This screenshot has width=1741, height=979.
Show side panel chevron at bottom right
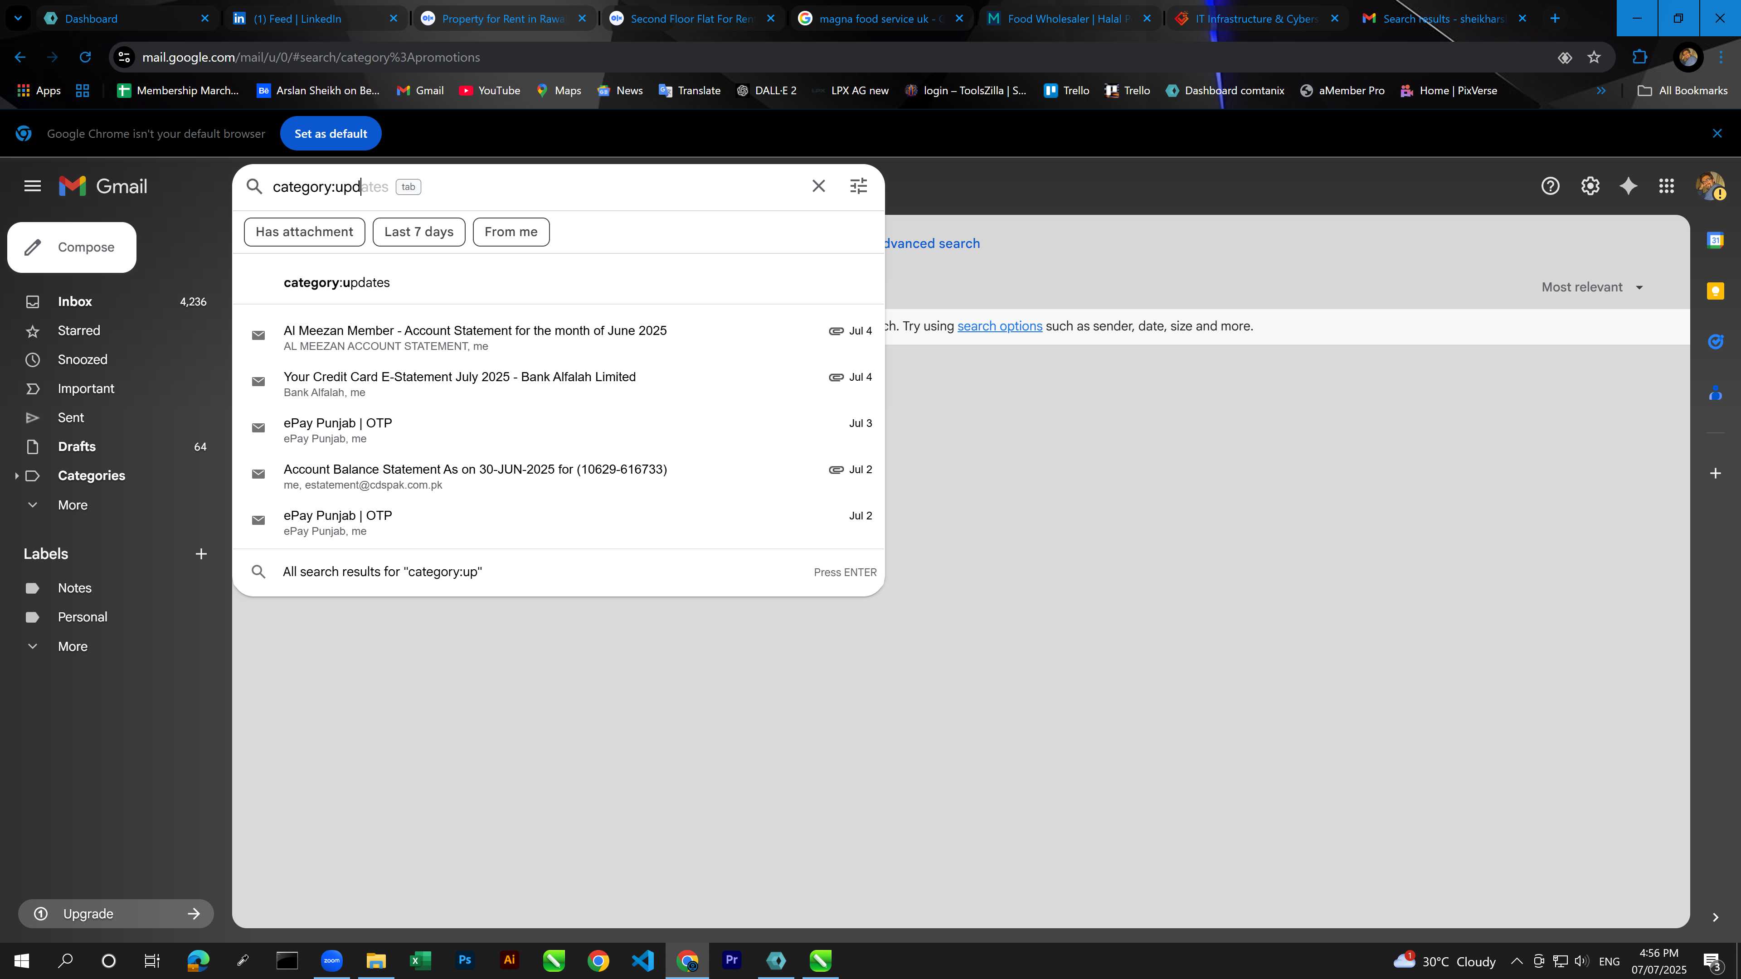[x=1715, y=917]
